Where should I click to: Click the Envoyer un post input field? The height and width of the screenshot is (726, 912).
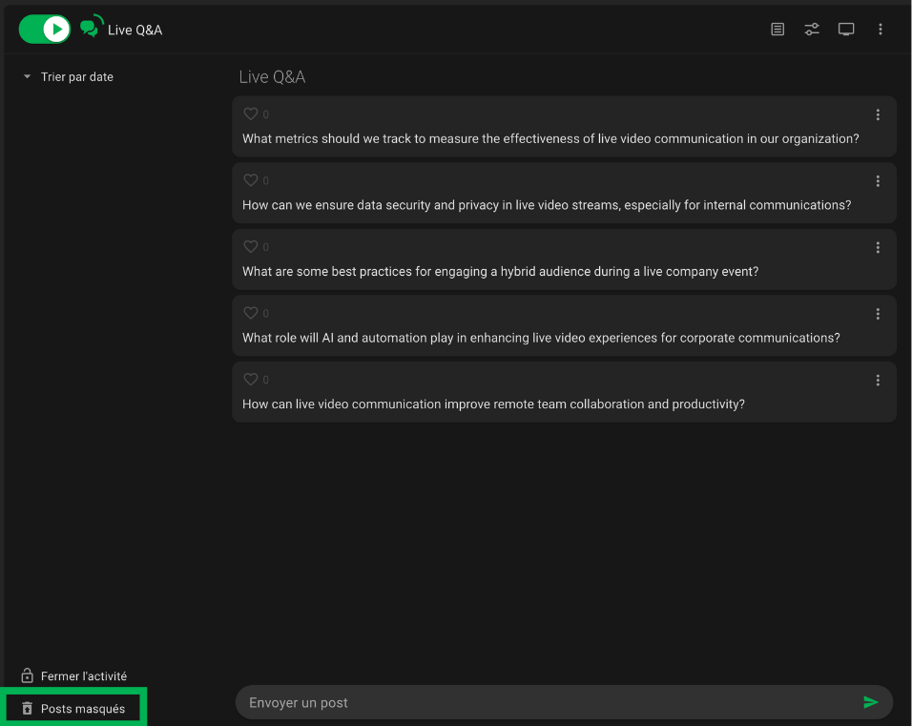[544, 703]
